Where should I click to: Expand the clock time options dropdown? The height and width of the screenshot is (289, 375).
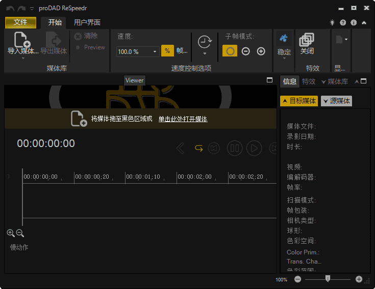tap(205, 53)
